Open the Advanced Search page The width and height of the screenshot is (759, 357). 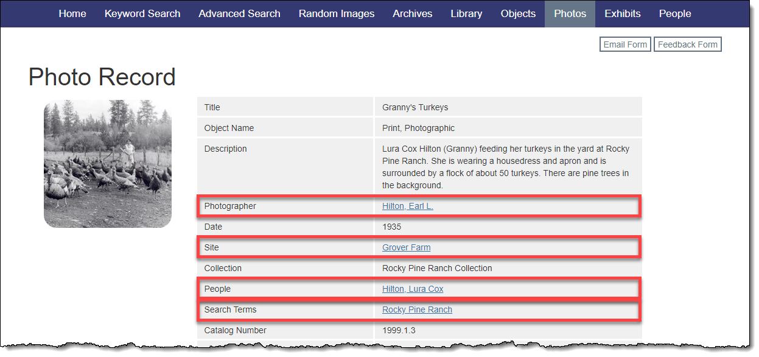point(239,13)
